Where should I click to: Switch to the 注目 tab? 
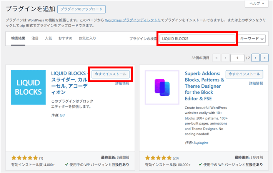[x=35, y=38]
